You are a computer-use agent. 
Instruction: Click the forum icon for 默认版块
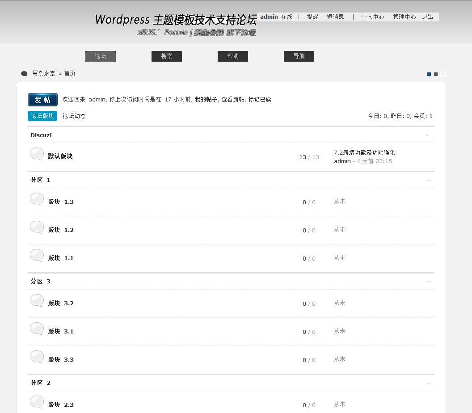[x=37, y=154]
